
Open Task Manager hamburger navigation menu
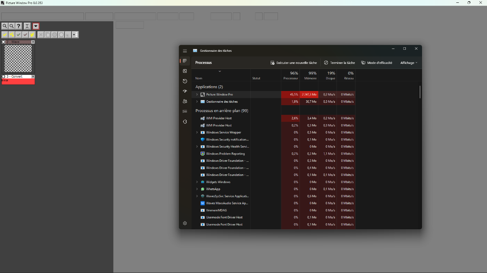click(x=185, y=51)
